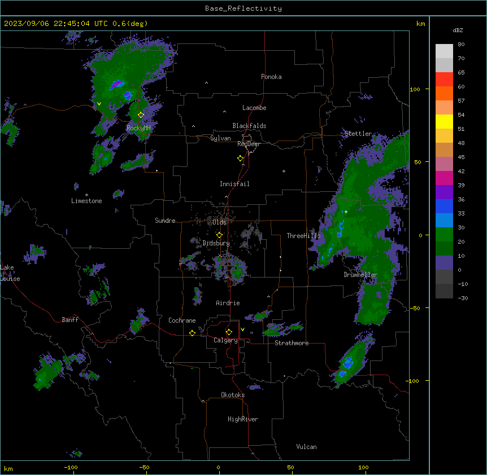487x475 pixels.
Task: Click the dBZ legend heading
Action: click(x=458, y=30)
